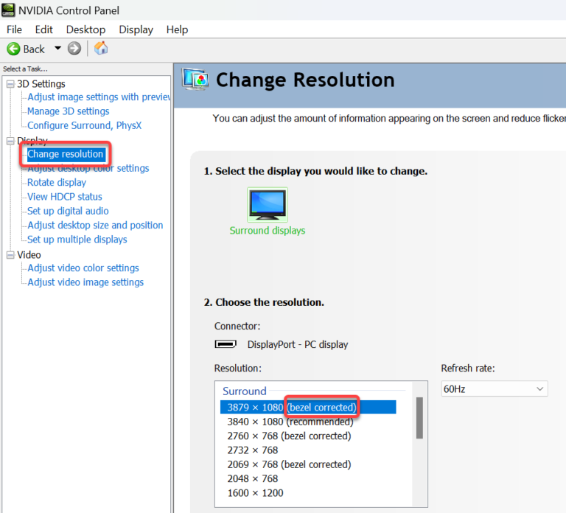
Task: Collapse the 3D Settings tree node
Action: coord(10,84)
